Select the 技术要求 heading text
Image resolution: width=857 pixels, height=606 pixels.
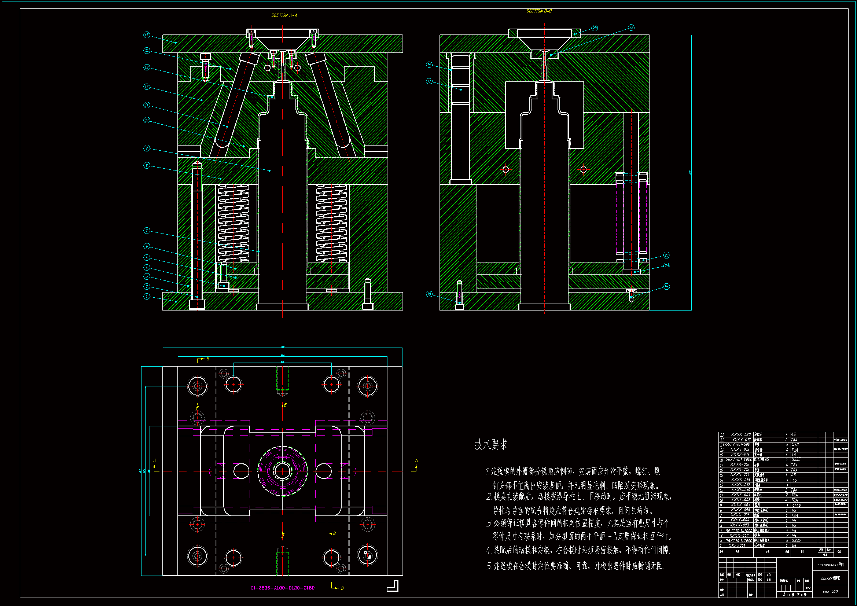coord(491,445)
